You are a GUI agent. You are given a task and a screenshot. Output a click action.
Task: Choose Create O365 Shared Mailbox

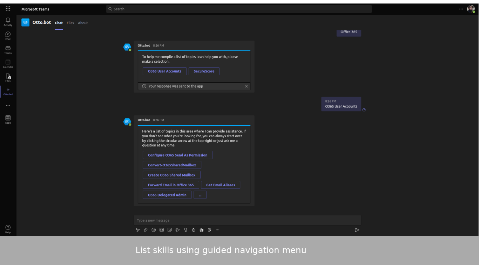point(171,175)
